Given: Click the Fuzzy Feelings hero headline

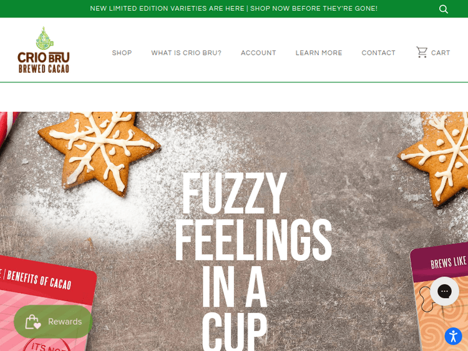Looking at the screenshot, I should click(x=253, y=261).
